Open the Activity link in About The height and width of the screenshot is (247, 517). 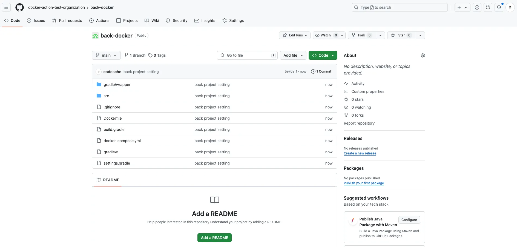pyautogui.click(x=358, y=84)
